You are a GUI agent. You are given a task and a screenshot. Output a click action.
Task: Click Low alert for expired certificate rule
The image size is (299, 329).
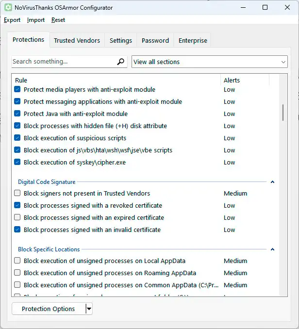click(x=229, y=217)
